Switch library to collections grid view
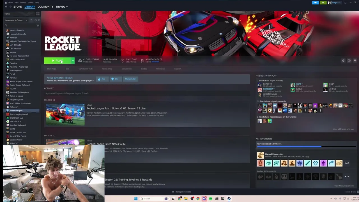This screenshot has width=359, height=202. [x=38, y=14]
